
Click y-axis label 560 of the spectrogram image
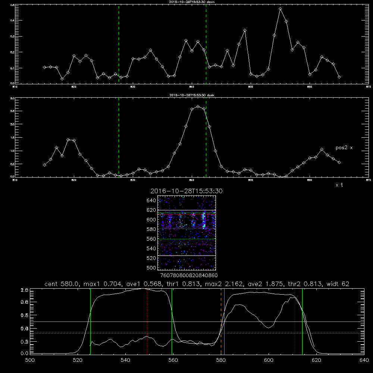151,239
